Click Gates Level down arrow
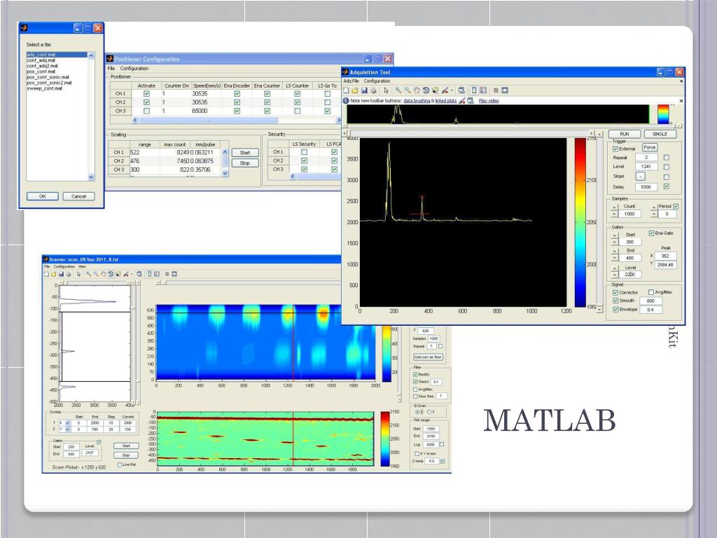717x538 pixels. pyautogui.click(x=615, y=275)
